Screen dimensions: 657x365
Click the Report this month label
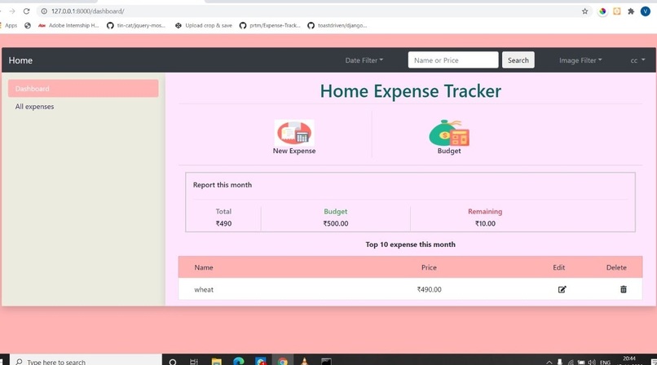click(x=223, y=185)
